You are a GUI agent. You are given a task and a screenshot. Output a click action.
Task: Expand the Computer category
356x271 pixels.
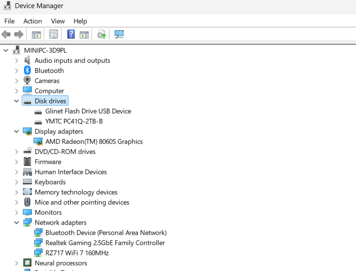click(x=16, y=91)
